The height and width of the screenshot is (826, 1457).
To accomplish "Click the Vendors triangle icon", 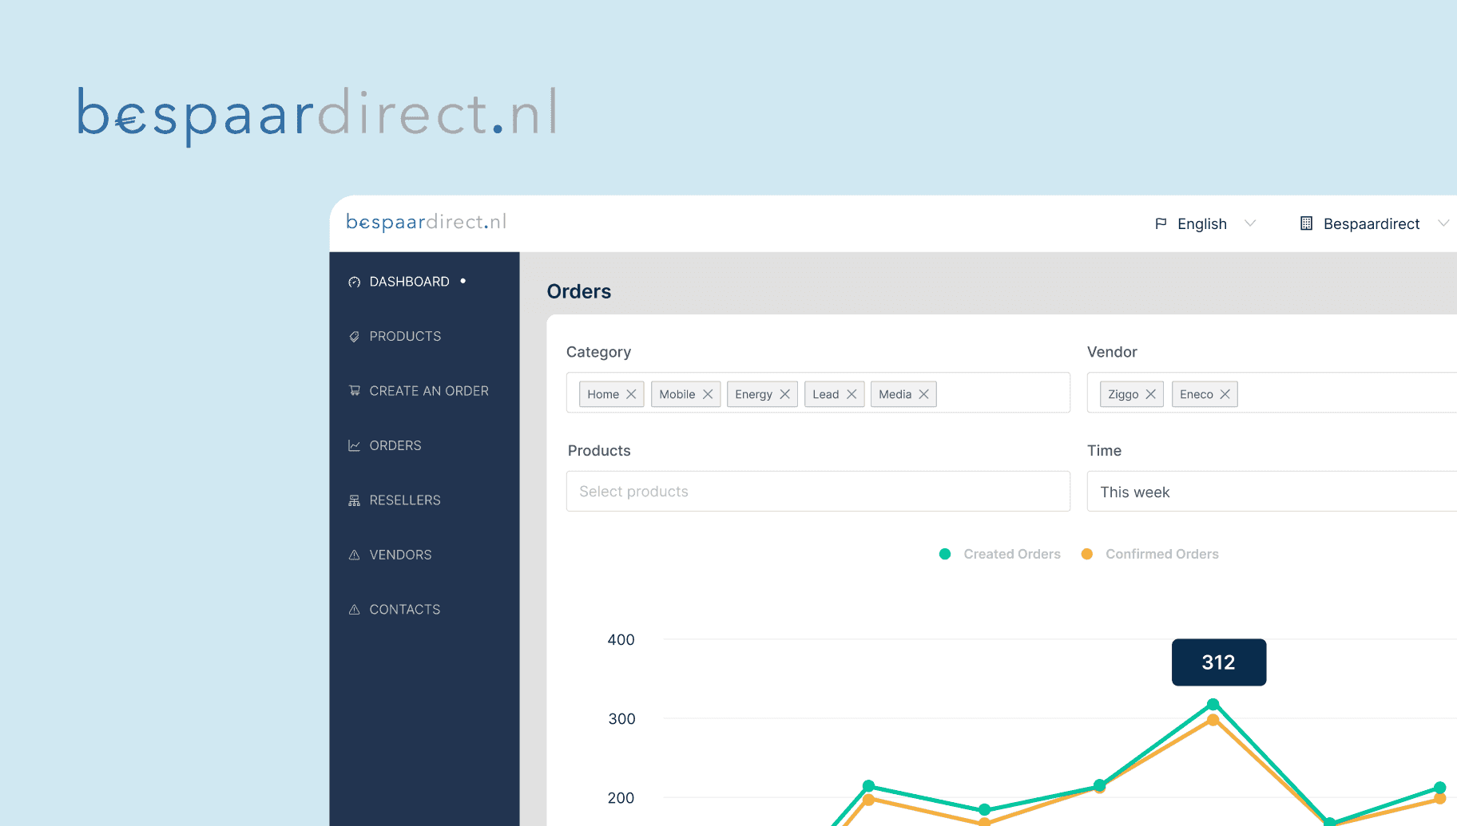I will click(354, 555).
